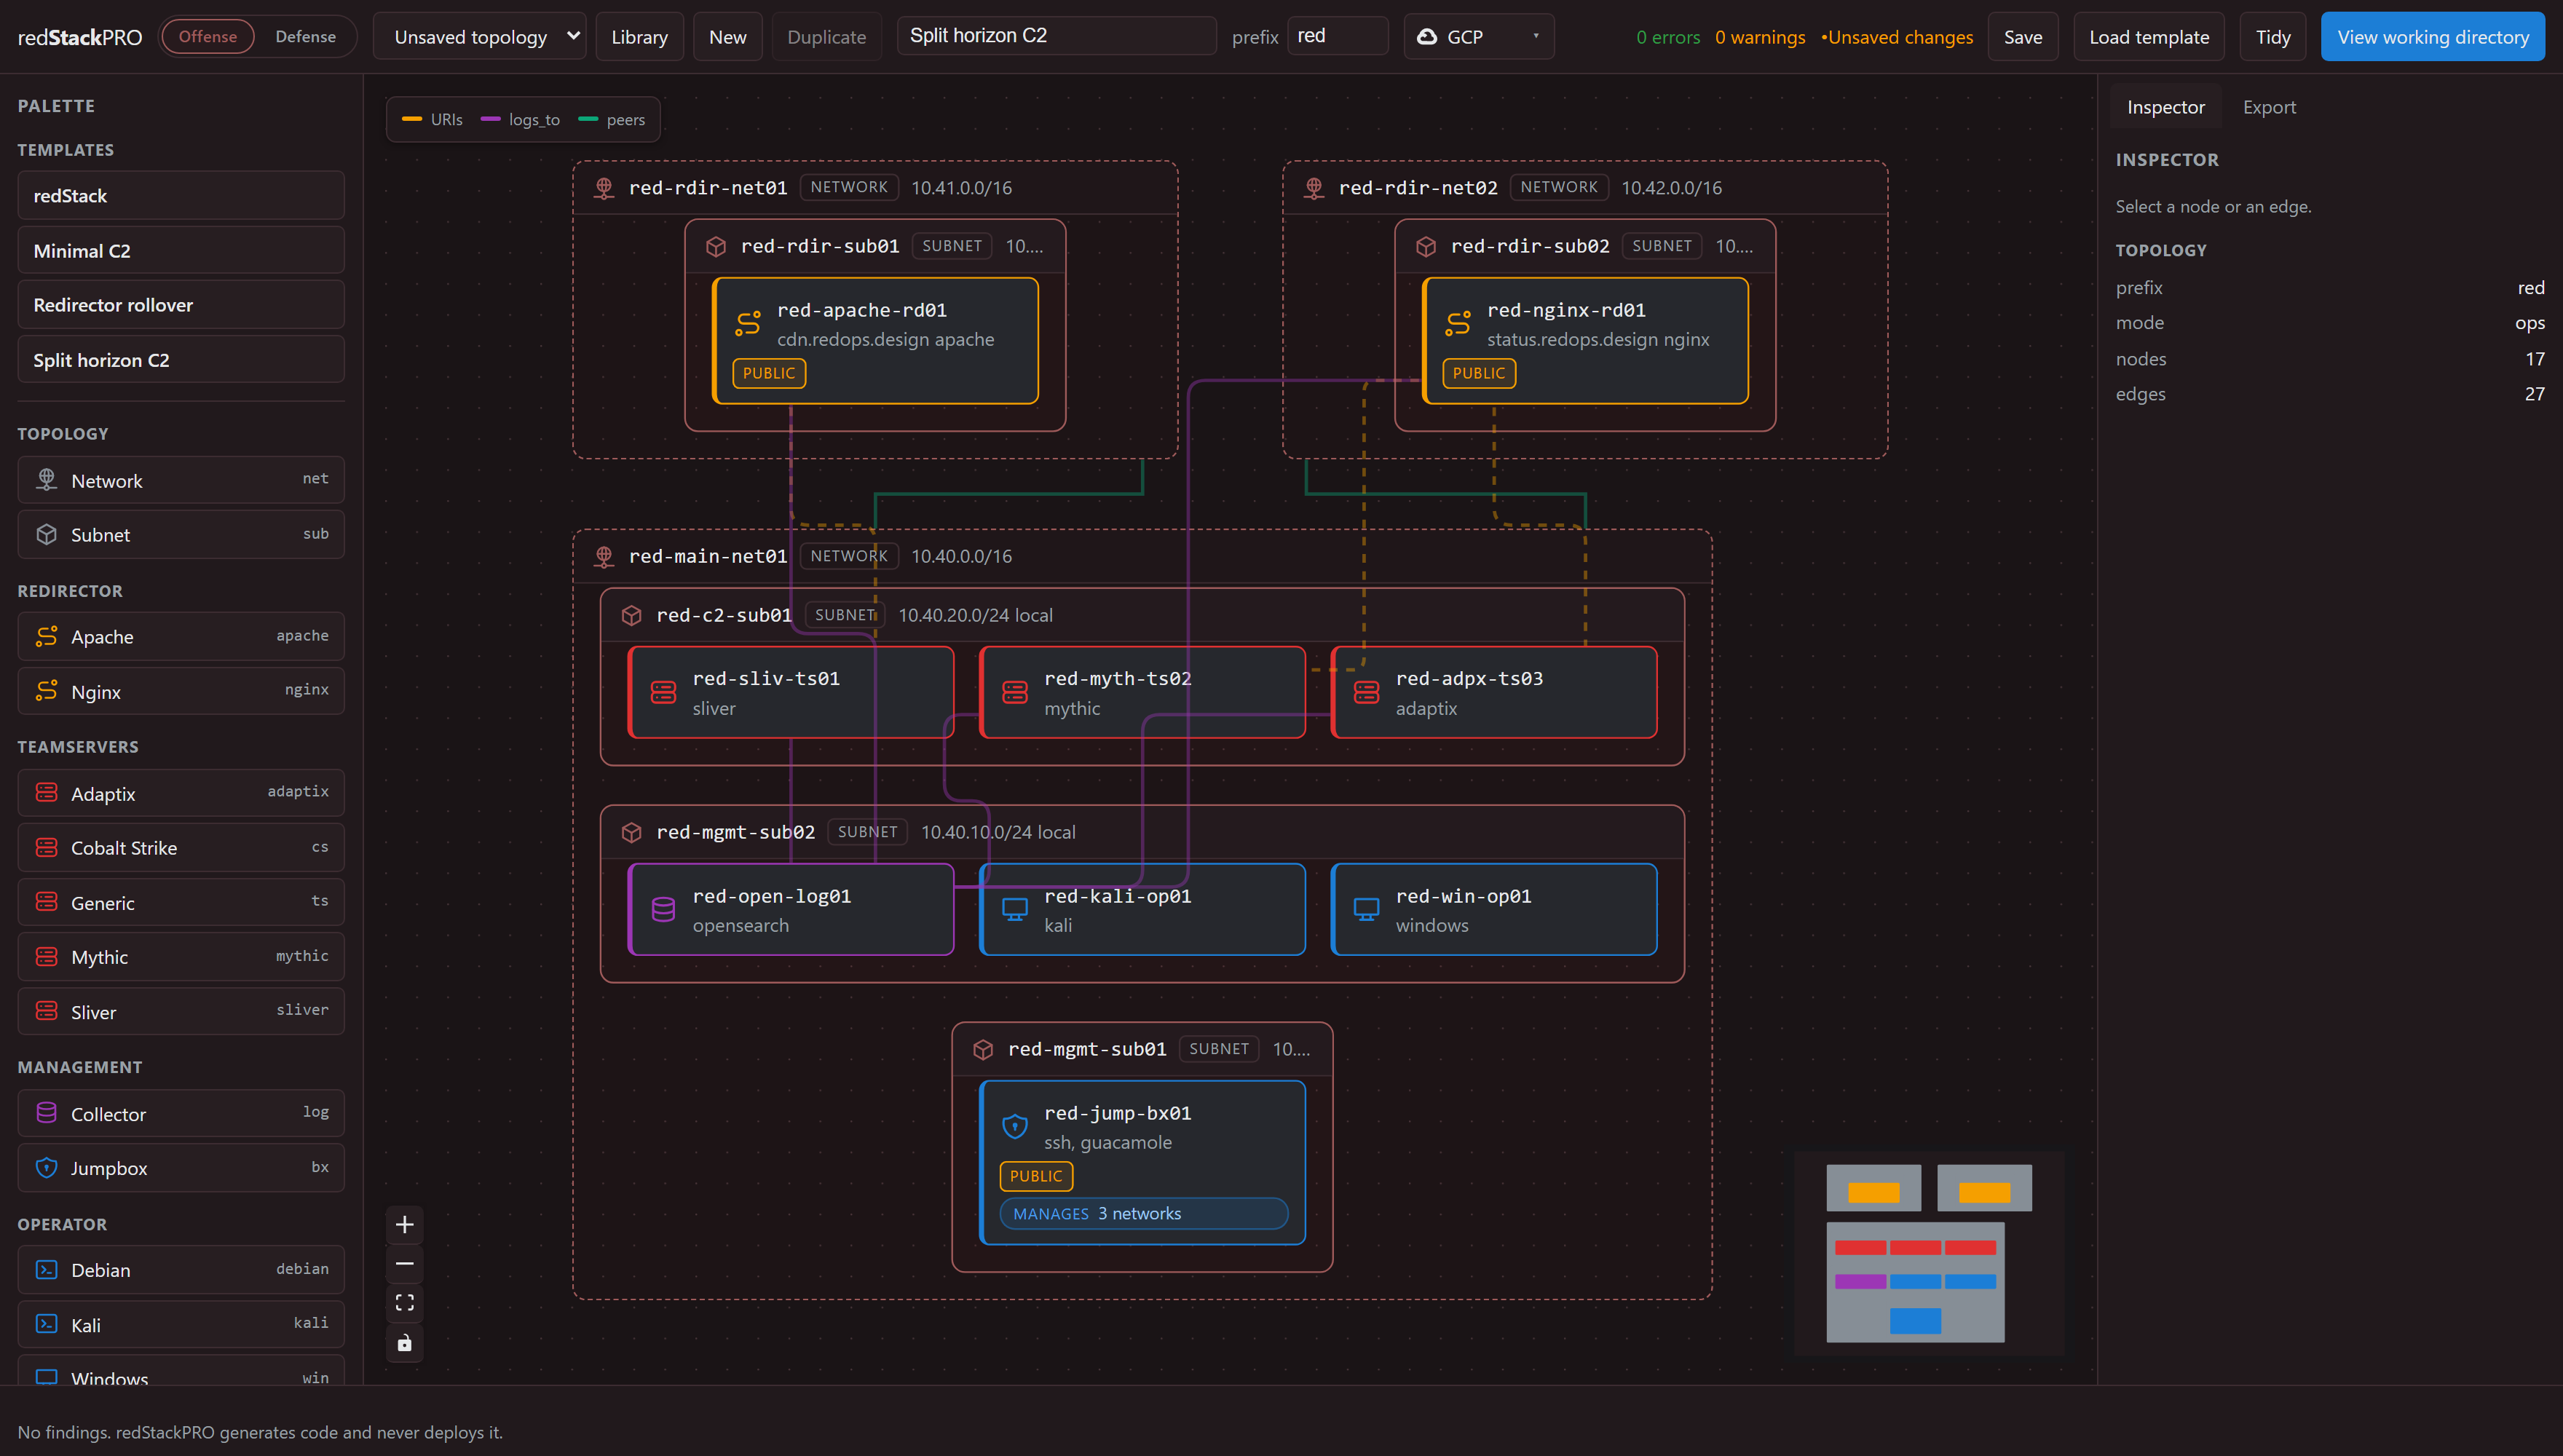2563x1456 pixels.
Task: Select the Kali operator palette item
Action: click(x=181, y=1324)
